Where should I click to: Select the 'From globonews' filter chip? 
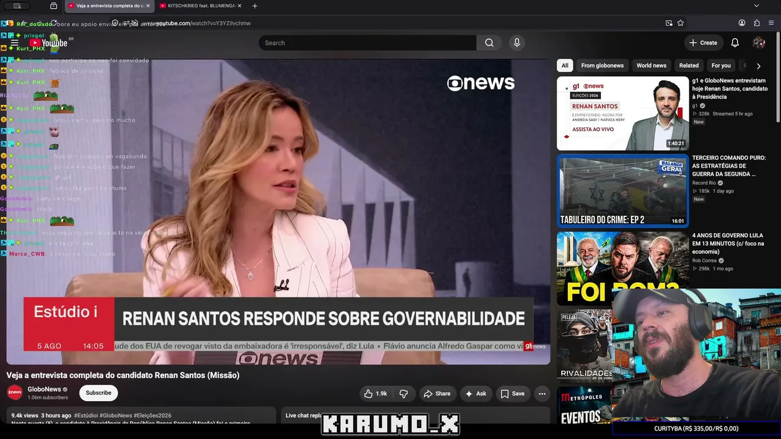[x=602, y=66]
